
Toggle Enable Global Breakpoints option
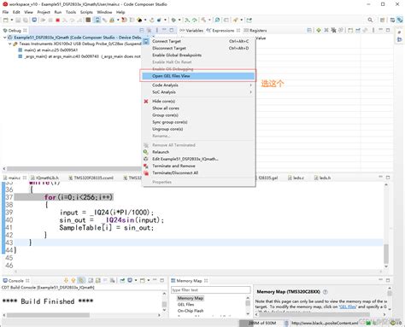[x=177, y=55]
